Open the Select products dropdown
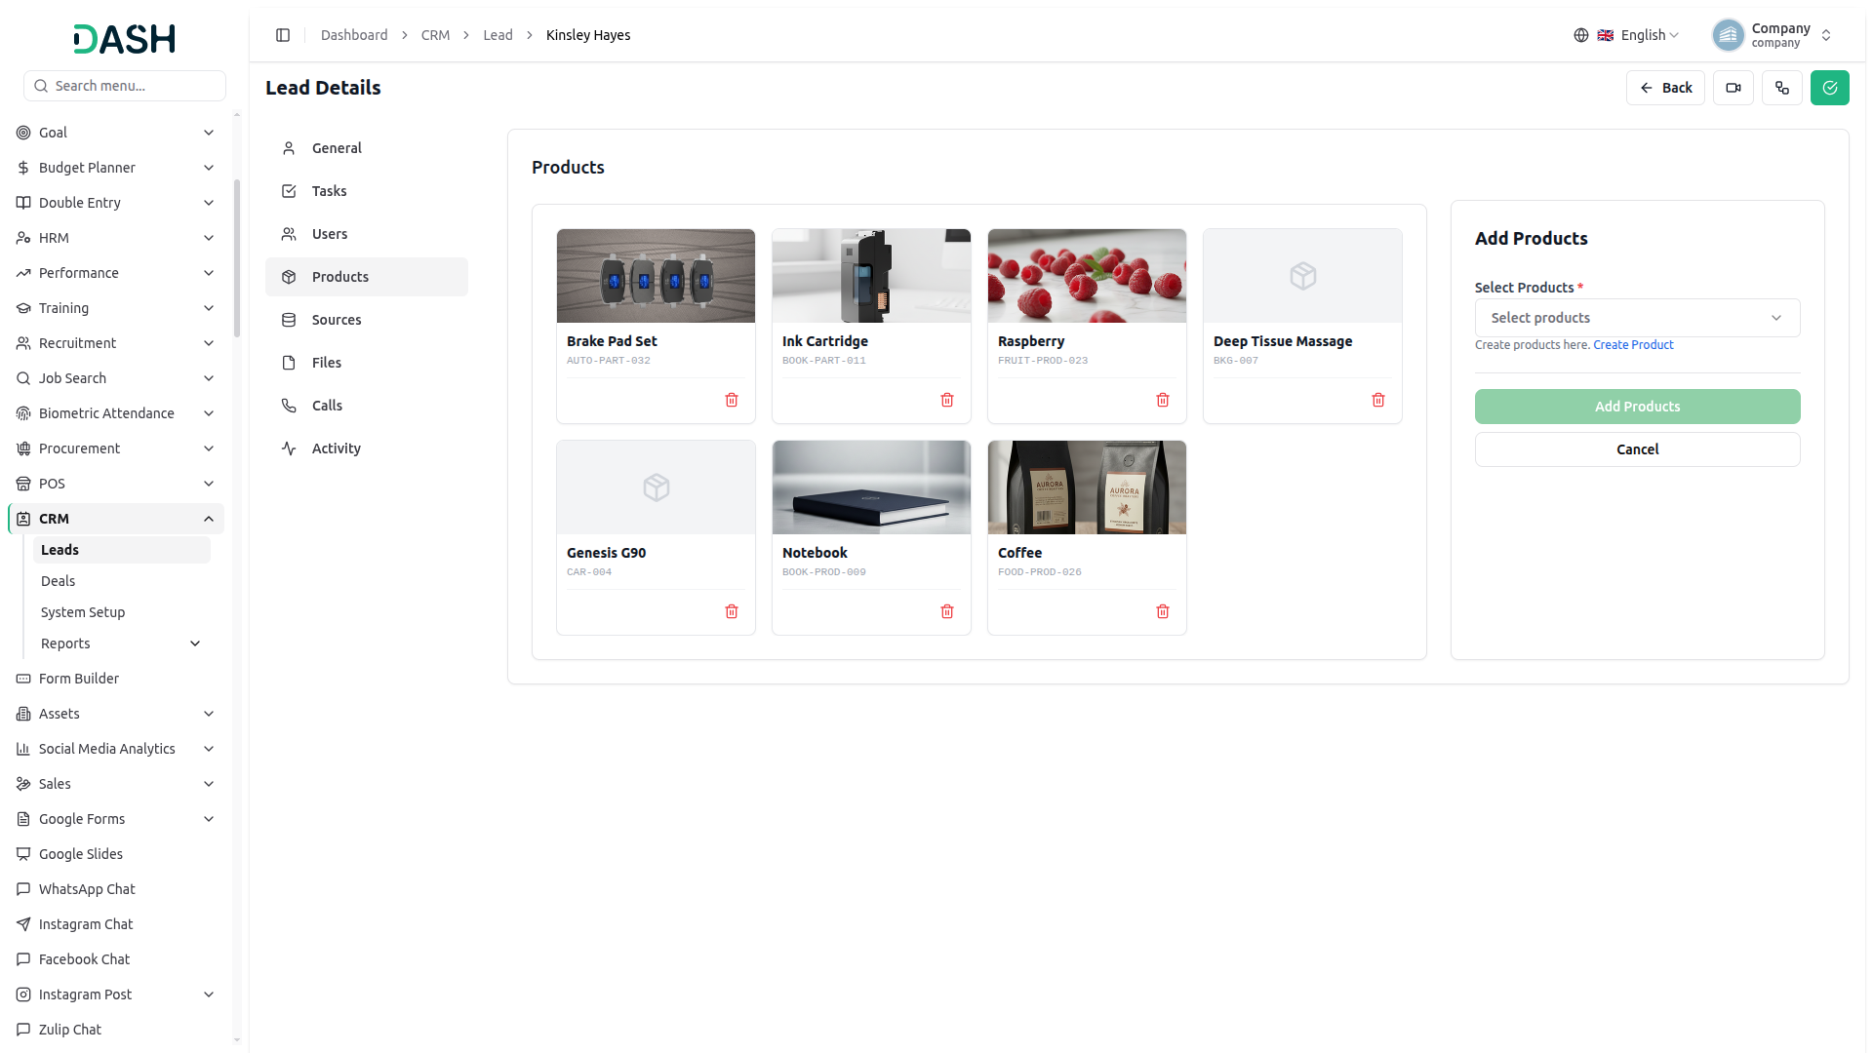Screen dimensions: 1873x1053 pyautogui.click(x=1637, y=318)
